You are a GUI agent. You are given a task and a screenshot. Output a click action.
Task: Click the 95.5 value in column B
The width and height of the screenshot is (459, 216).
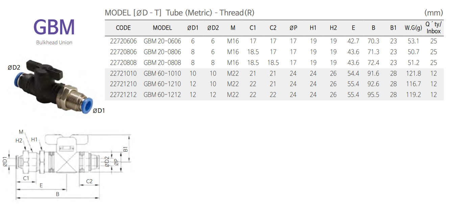pos(373,95)
